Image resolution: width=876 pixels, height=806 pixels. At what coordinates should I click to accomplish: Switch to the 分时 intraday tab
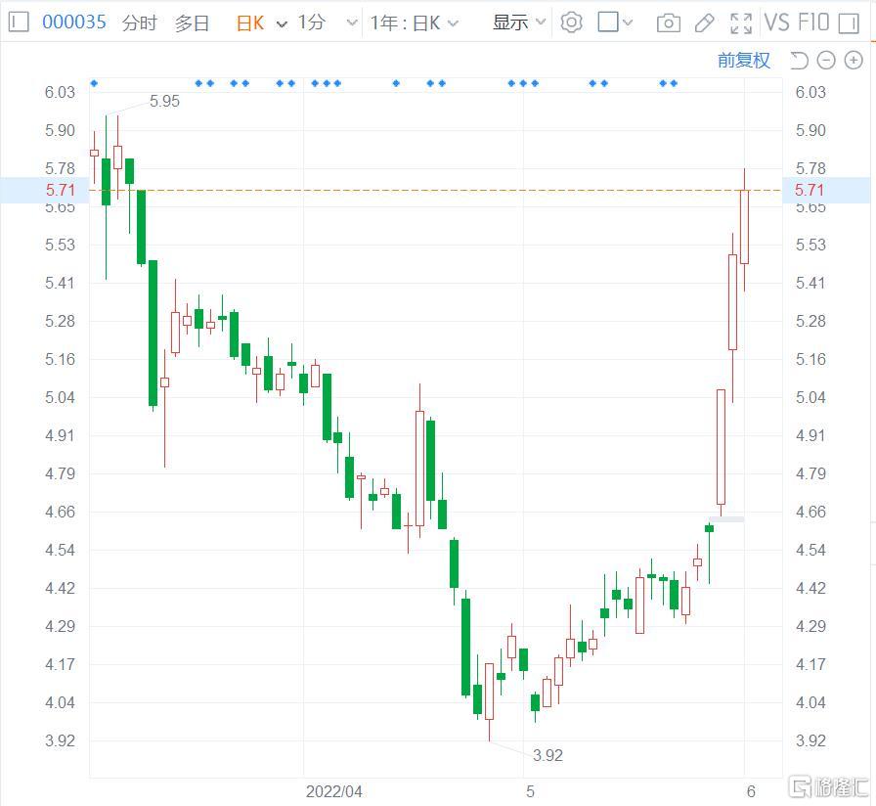(140, 22)
